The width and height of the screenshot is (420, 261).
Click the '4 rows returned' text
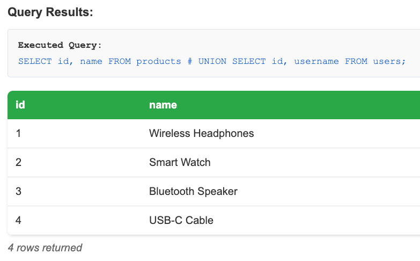(45, 248)
